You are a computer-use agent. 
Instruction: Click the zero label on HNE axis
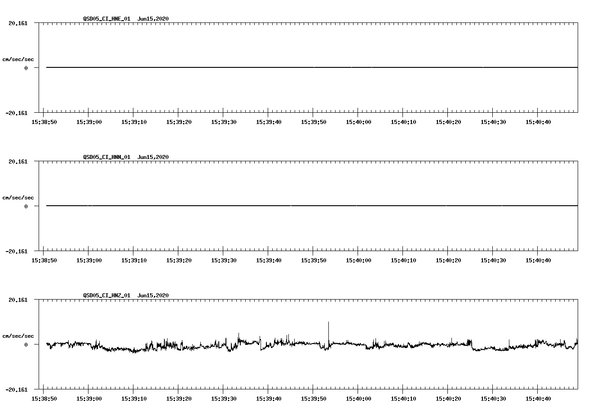[26, 68]
